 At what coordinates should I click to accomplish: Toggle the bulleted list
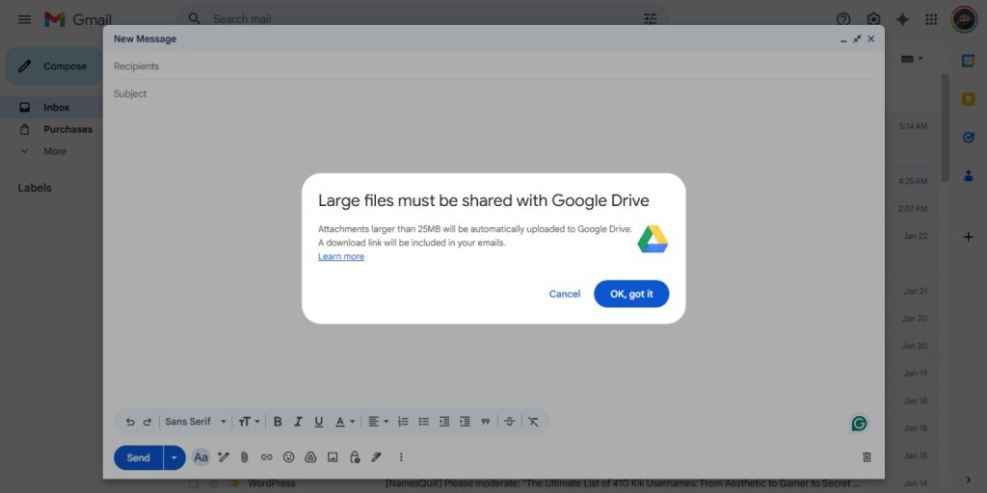[x=424, y=422]
